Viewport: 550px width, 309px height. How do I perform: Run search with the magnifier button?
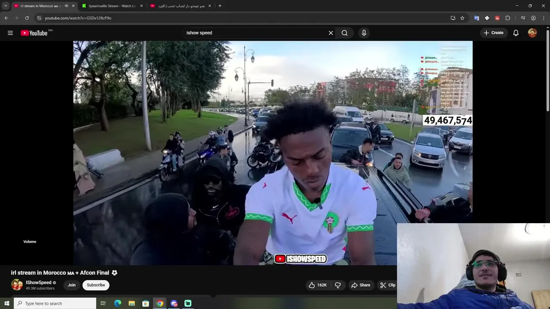(x=345, y=33)
